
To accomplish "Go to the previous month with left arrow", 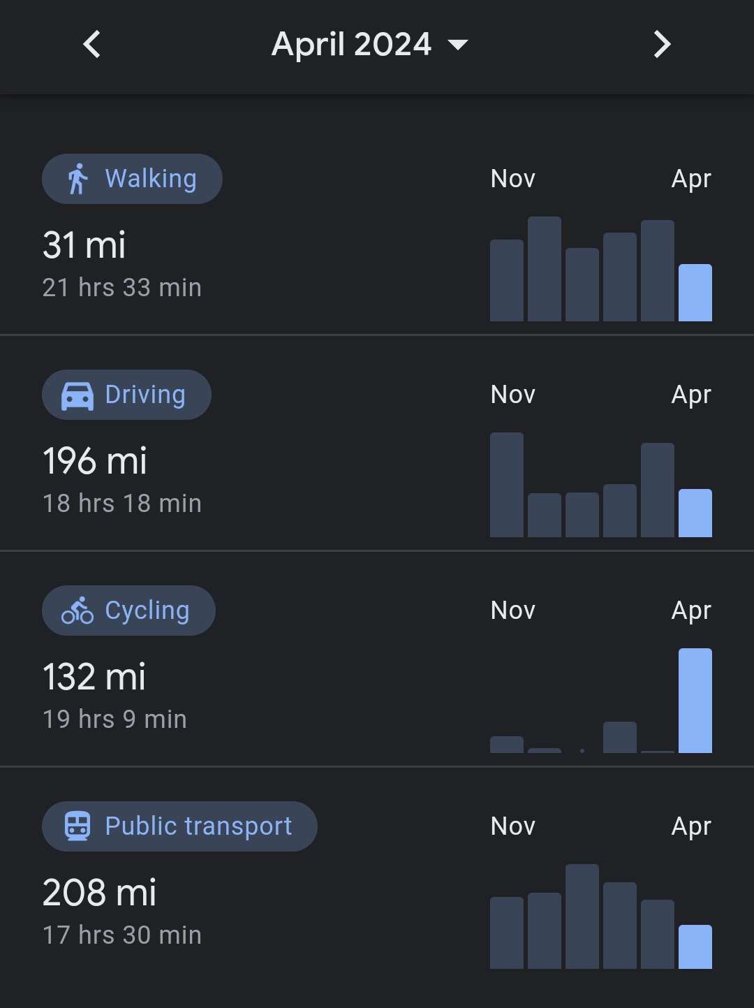I will coord(92,45).
